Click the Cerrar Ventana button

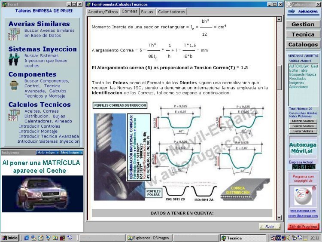point(303,131)
